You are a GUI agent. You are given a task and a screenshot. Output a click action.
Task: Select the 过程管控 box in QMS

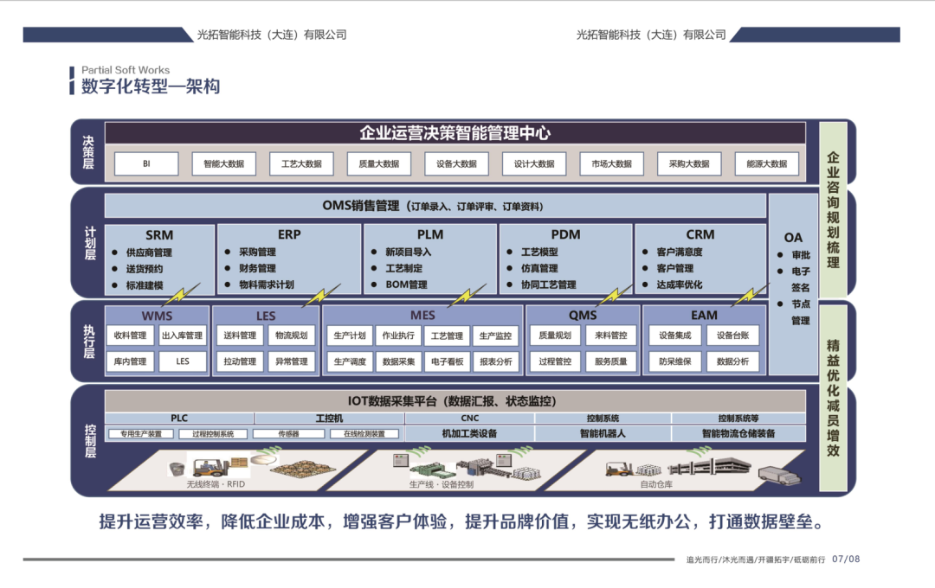(555, 361)
